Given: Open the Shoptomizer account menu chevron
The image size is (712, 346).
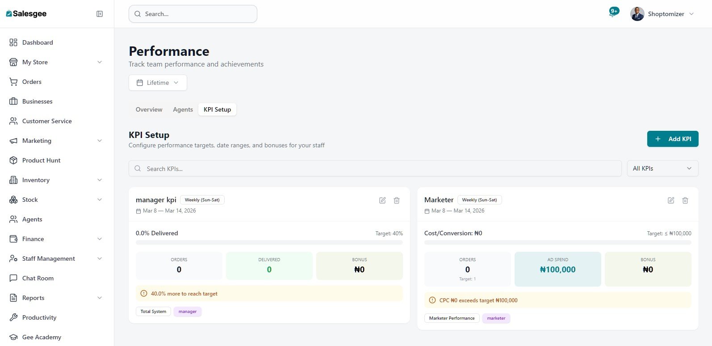Looking at the screenshot, I should point(691,14).
